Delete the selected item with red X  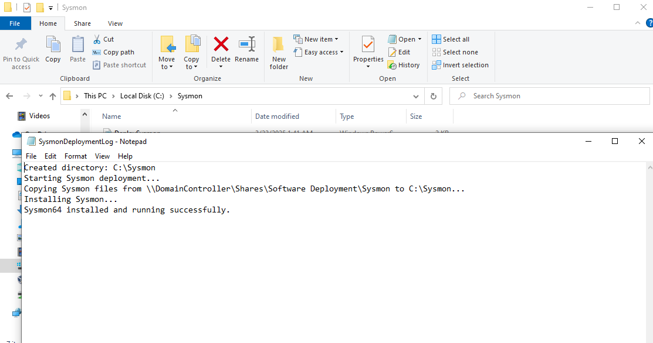pos(221,45)
